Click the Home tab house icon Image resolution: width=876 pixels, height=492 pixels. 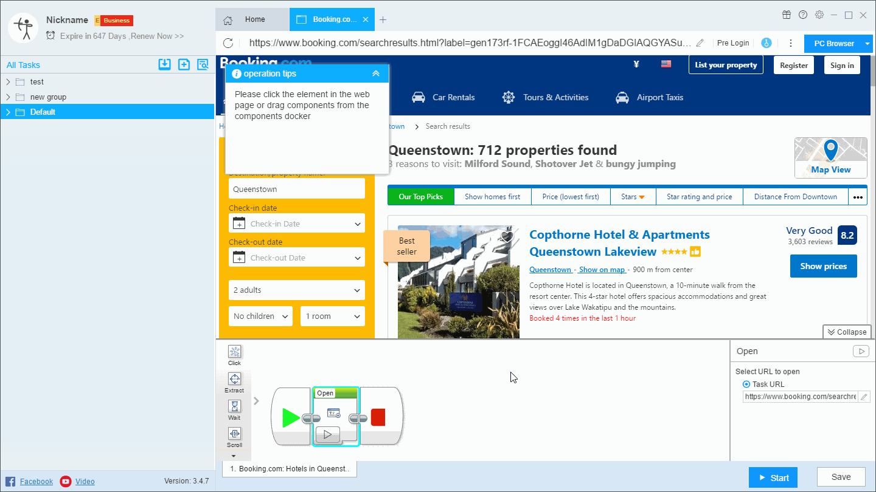point(228,19)
